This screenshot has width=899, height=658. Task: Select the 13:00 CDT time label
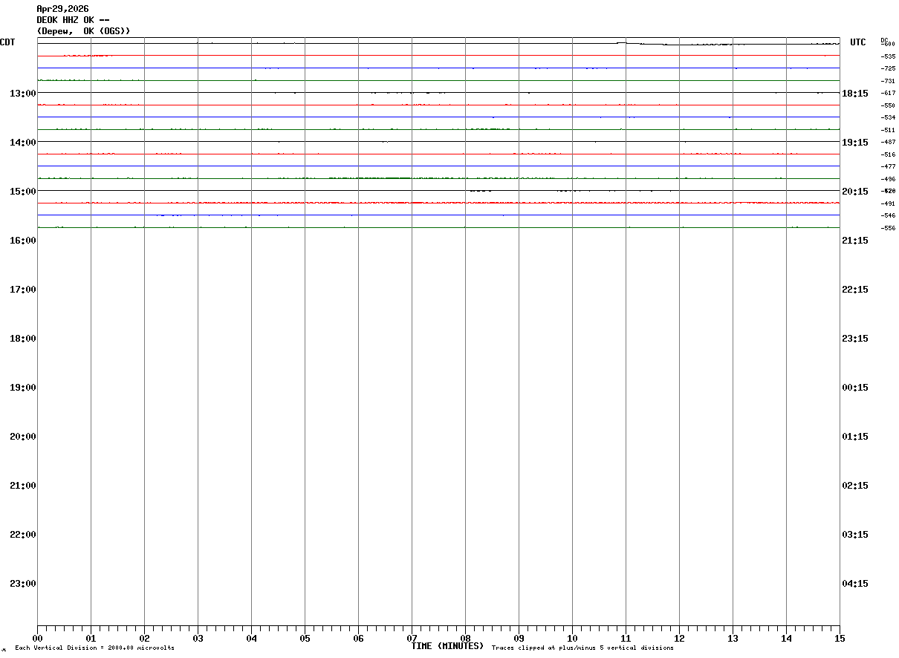[x=22, y=94]
